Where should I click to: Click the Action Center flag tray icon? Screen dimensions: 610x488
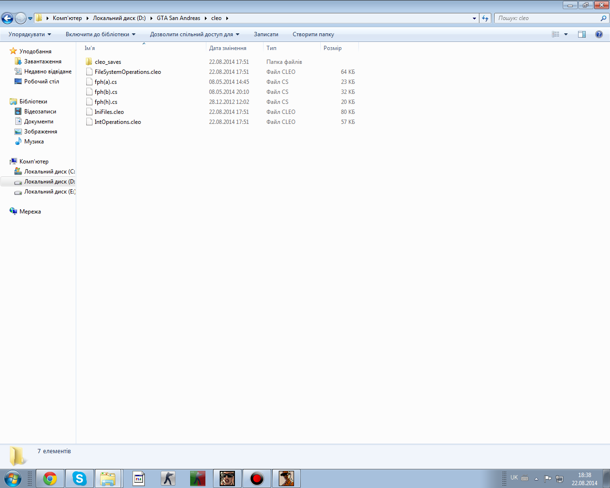point(548,478)
